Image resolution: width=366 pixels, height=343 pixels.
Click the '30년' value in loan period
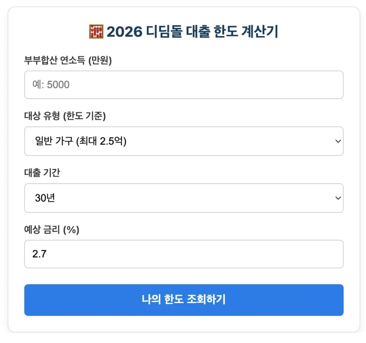click(45, 198)
